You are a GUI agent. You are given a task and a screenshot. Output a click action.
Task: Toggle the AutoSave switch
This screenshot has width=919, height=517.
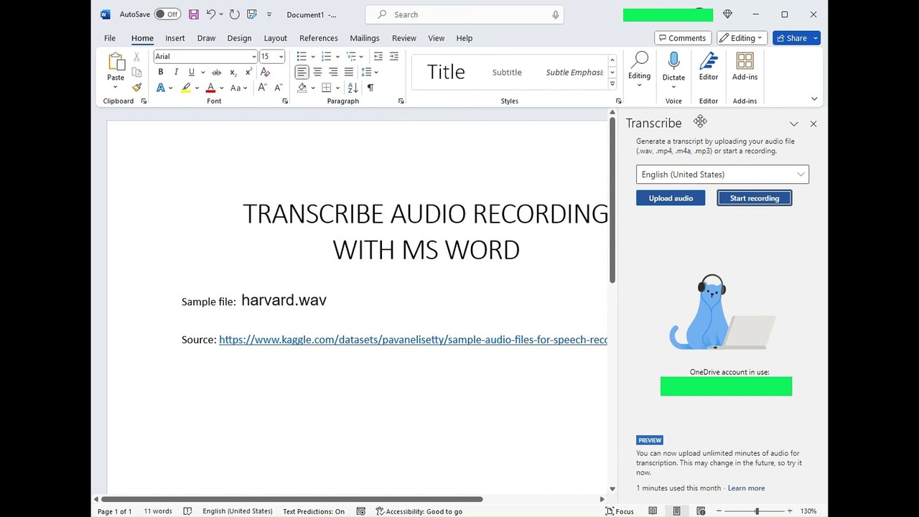pyautogui.click(x=167, y=14)
